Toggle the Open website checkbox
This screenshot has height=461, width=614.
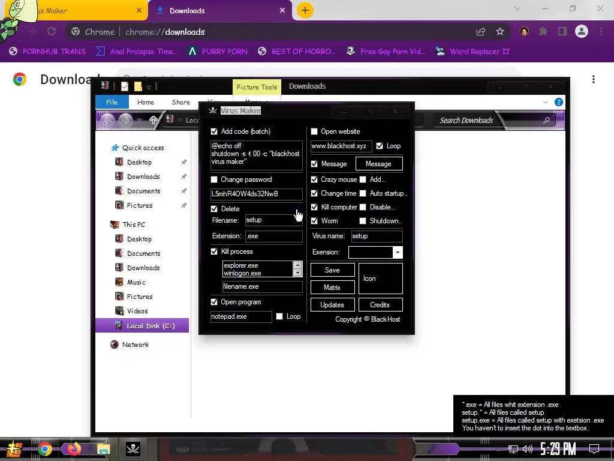tap(314, 131)
